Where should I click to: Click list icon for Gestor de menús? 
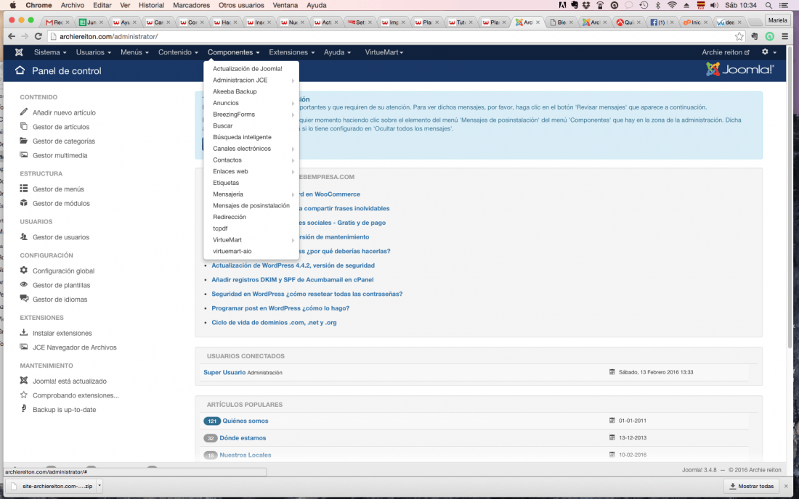coord(23,188)
